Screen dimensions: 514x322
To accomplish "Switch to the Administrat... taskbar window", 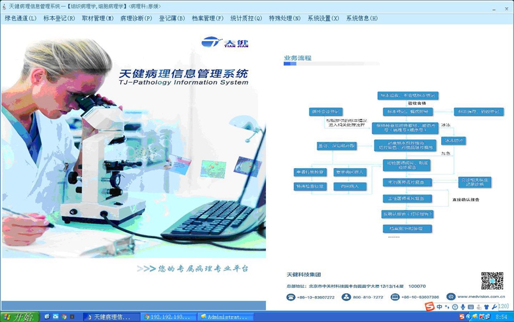I will (226, 317).
